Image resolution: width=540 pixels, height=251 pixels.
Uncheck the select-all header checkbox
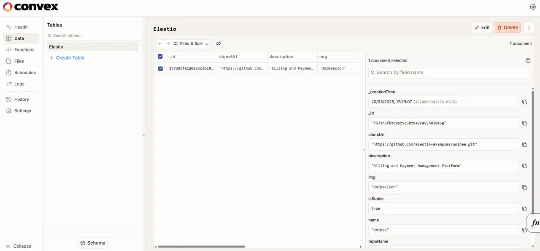click(x=160, y=57)
